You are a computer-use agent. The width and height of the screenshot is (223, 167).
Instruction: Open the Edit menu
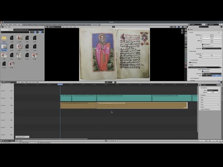coord(7,25)
